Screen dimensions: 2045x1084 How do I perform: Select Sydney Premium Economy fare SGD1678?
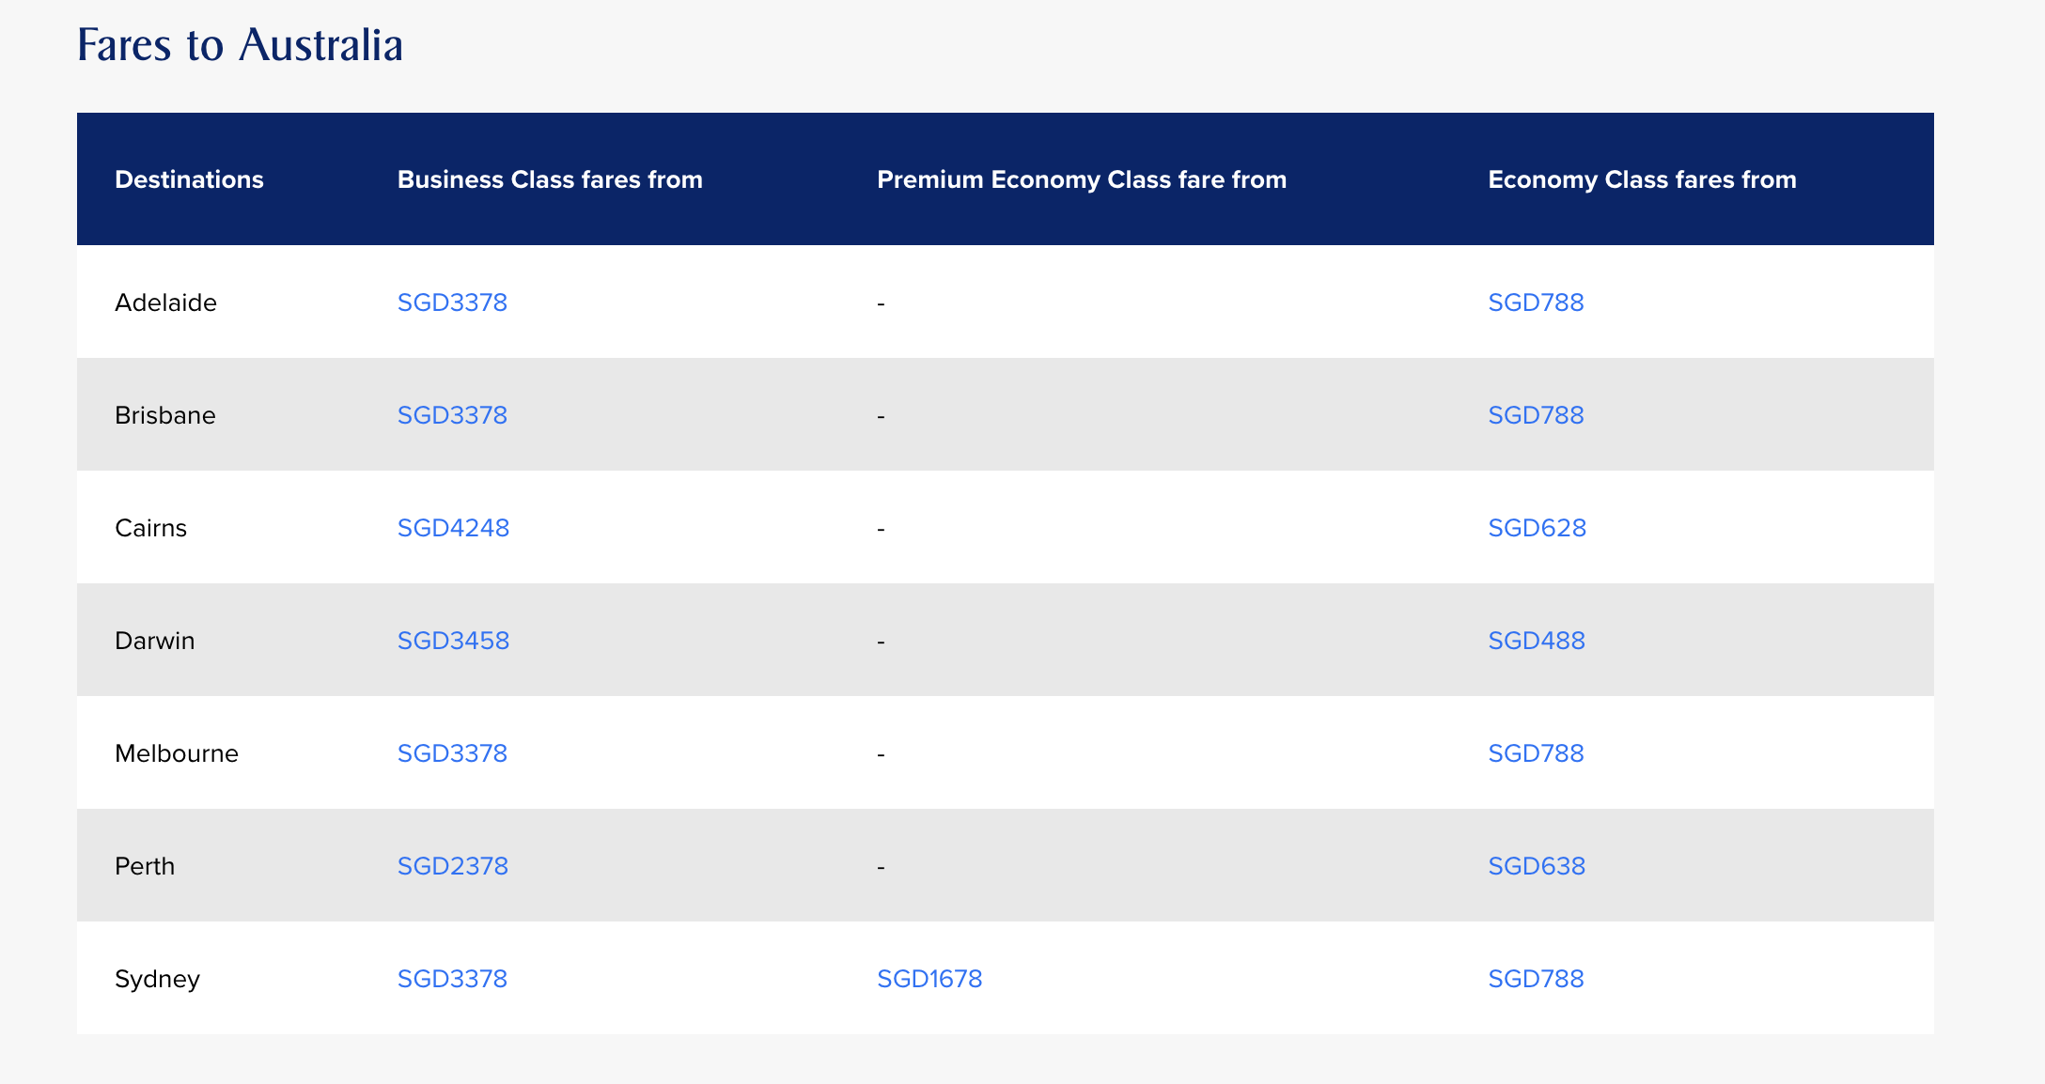[929, 979]
